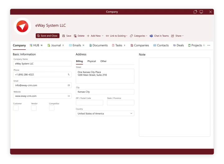Click the Street address text area
Image resolution: width=224 pixels, height=164 pixels.
coord(105,76)
